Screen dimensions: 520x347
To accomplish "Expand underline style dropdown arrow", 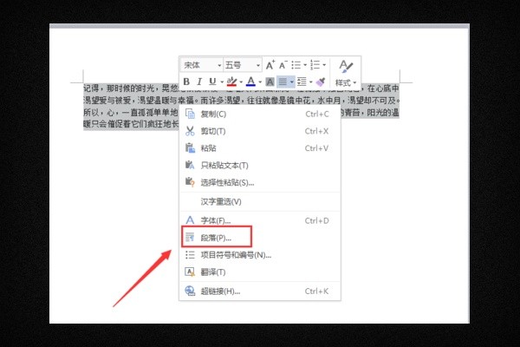I will pyautogui.click(x=222, y=82).
